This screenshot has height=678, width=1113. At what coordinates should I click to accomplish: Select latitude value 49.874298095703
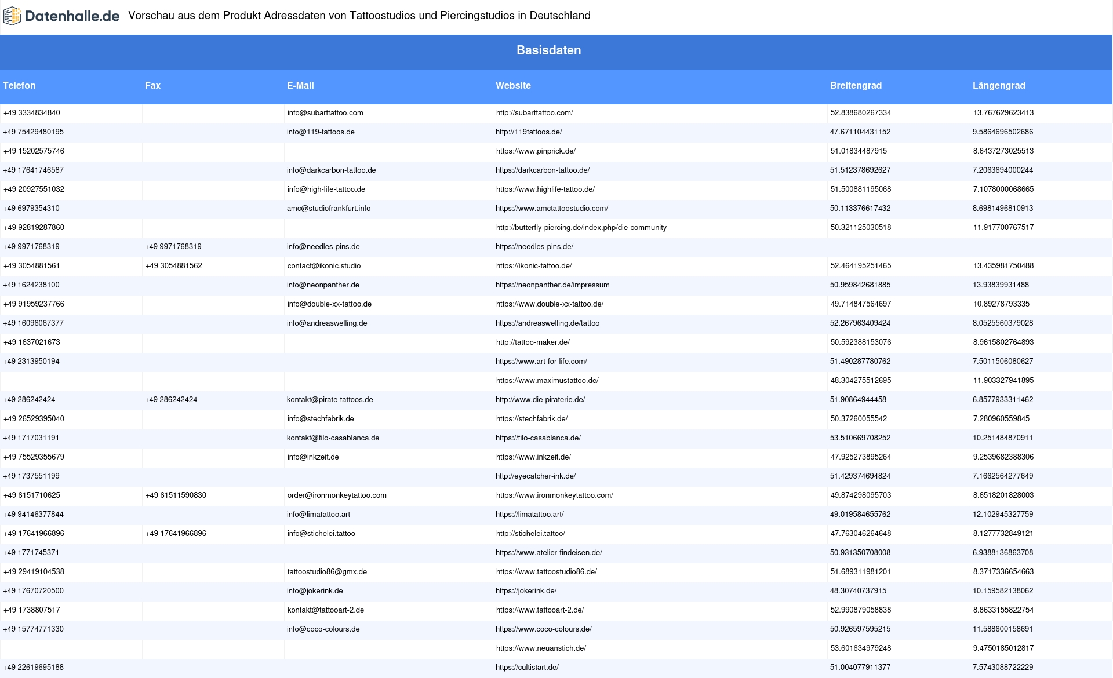coord(861,495)
